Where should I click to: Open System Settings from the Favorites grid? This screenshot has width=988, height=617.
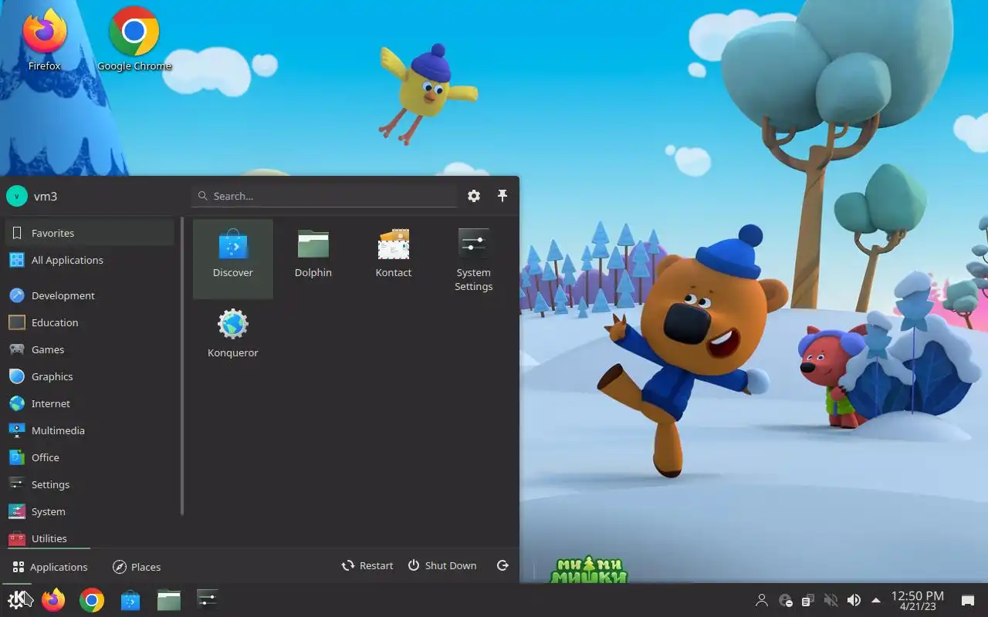tap(473, 258)
